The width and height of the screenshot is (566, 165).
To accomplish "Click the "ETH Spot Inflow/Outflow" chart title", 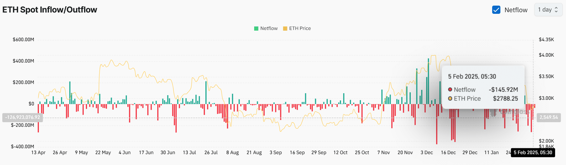I will click(50, 10).
